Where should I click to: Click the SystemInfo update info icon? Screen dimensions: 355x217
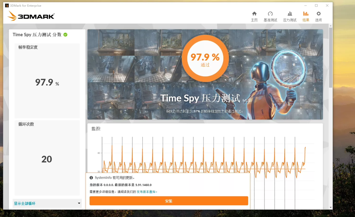[x=91, y=177]
